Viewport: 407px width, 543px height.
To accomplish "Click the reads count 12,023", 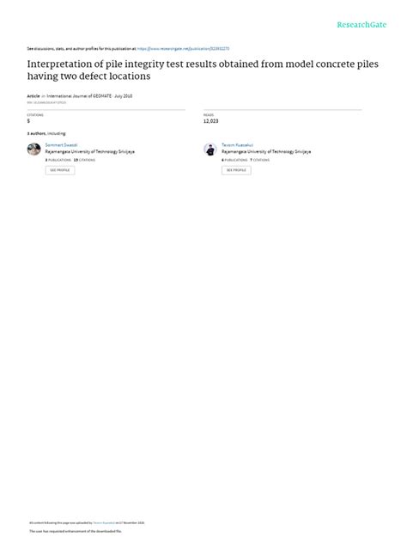I will click(x=210, y=121).
